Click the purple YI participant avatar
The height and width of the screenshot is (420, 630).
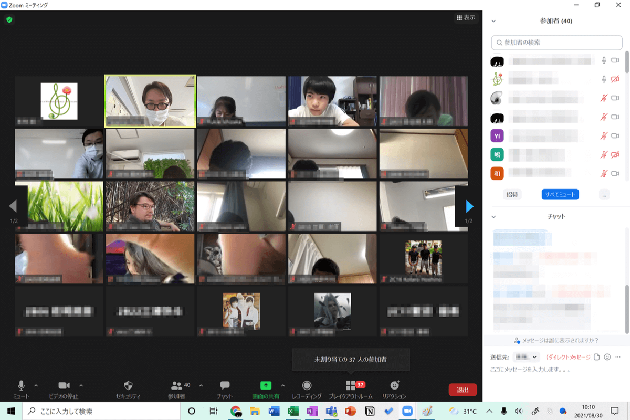point(497,136)
